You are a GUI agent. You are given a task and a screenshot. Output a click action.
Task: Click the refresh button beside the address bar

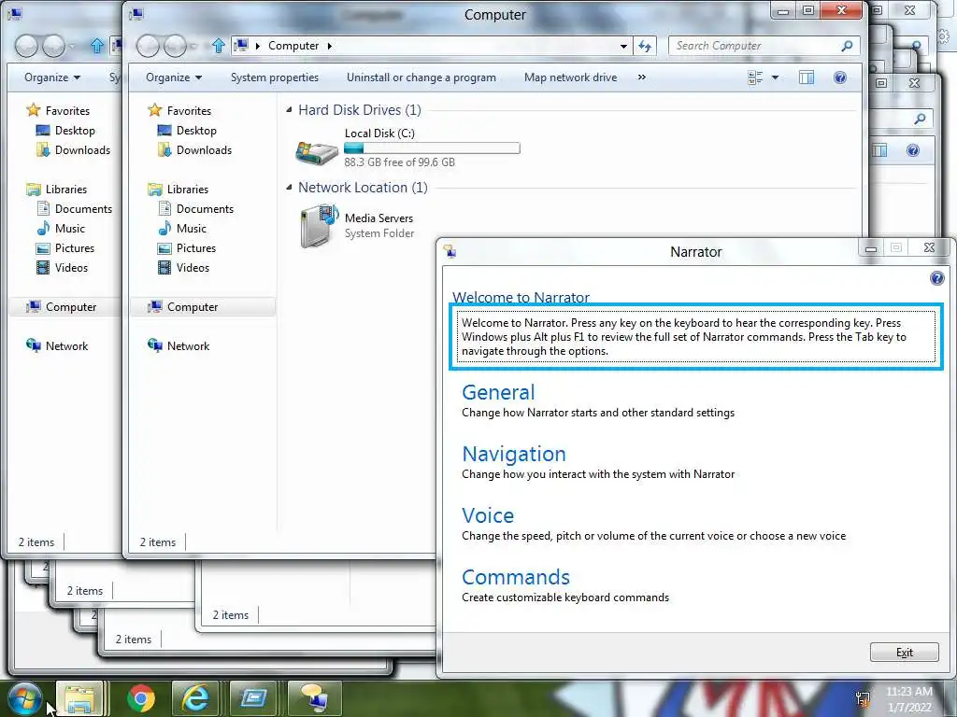point(645,46)
